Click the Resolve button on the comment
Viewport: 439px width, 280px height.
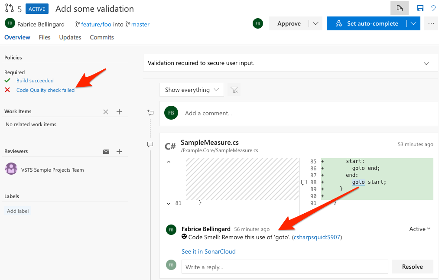(x=412, y=266)
